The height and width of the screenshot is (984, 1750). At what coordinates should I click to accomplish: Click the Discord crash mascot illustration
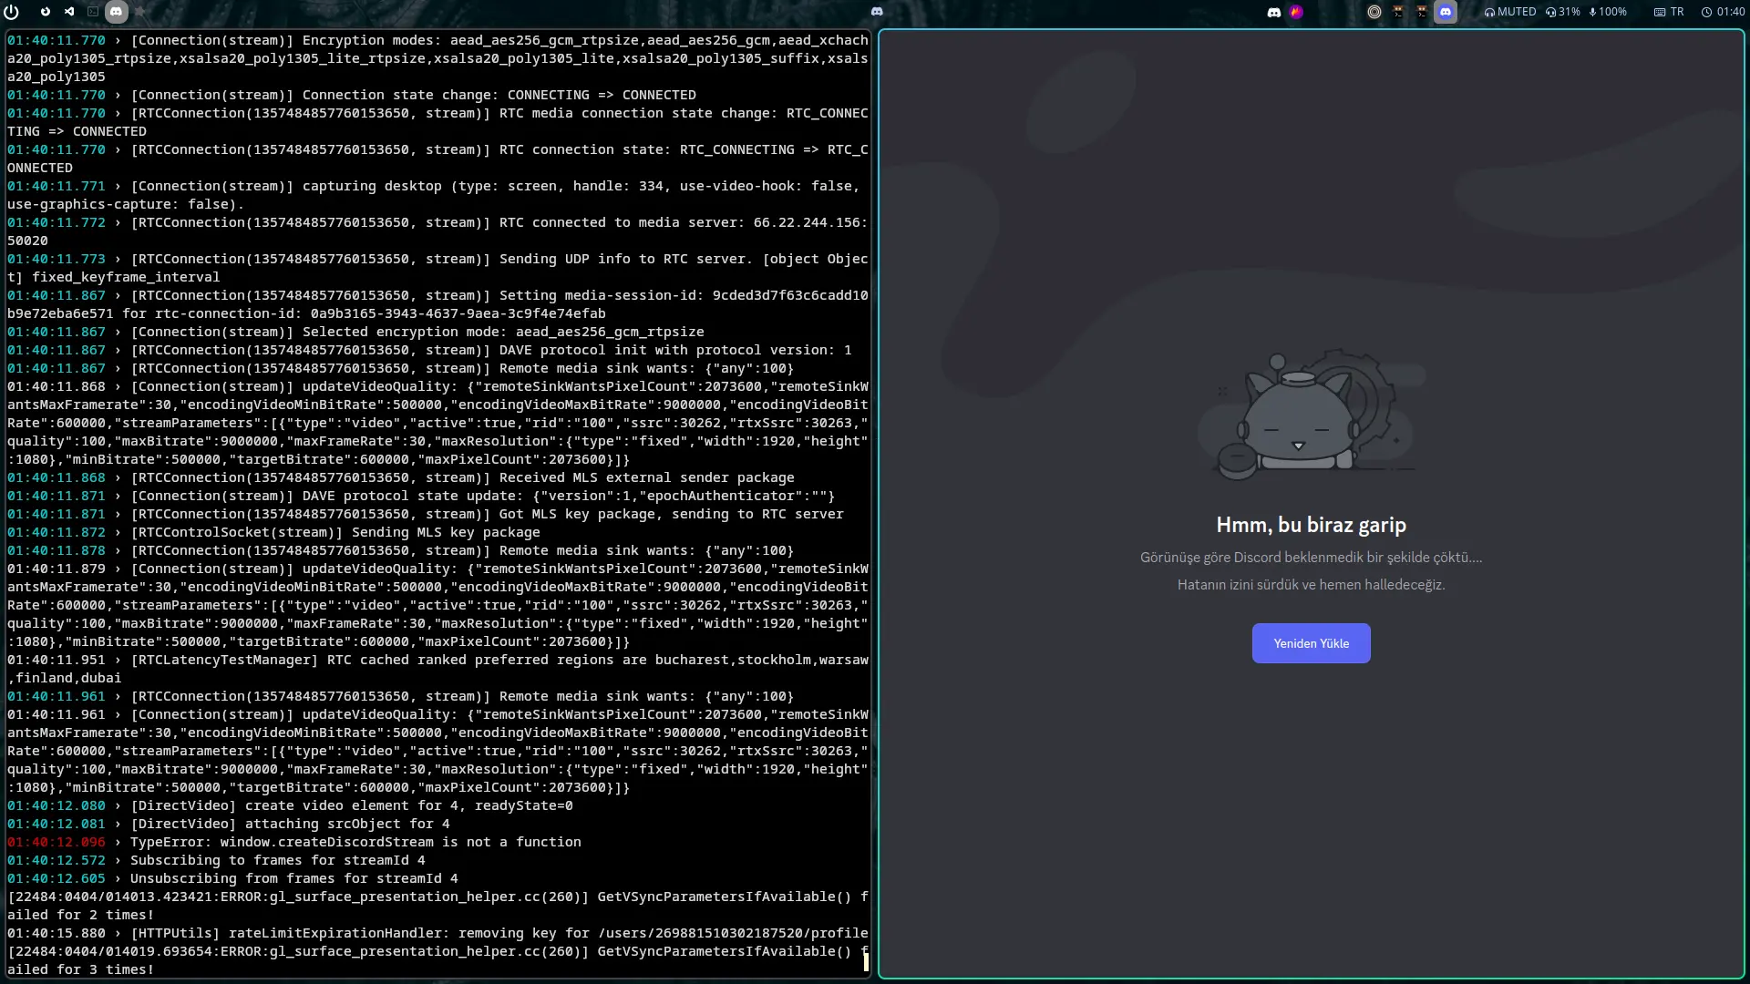(x=1311, y=415)
